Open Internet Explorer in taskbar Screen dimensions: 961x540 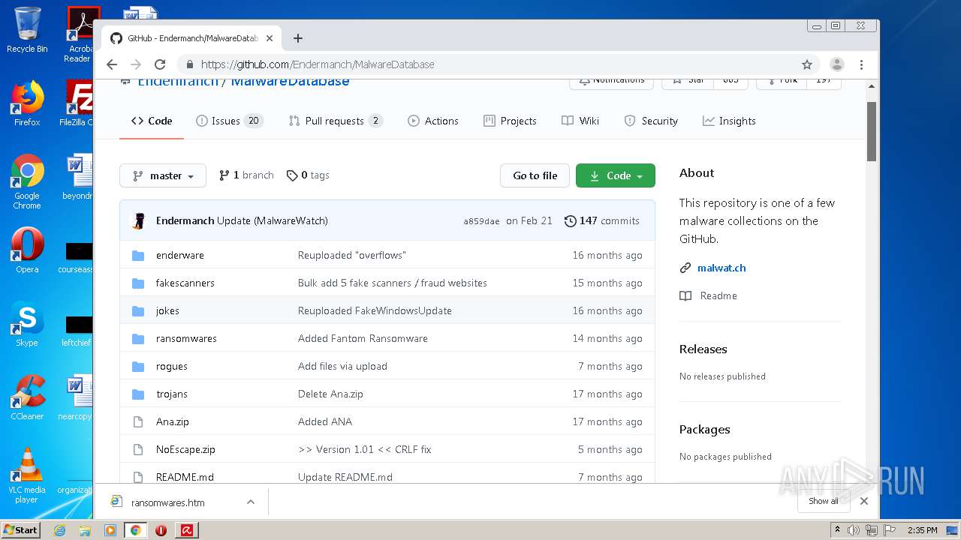(59, 530)
